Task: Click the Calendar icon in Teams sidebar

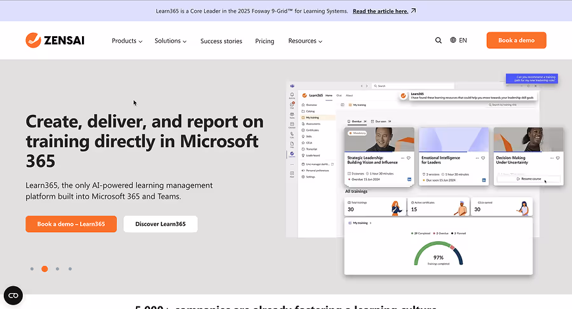Action: (292, 125)
